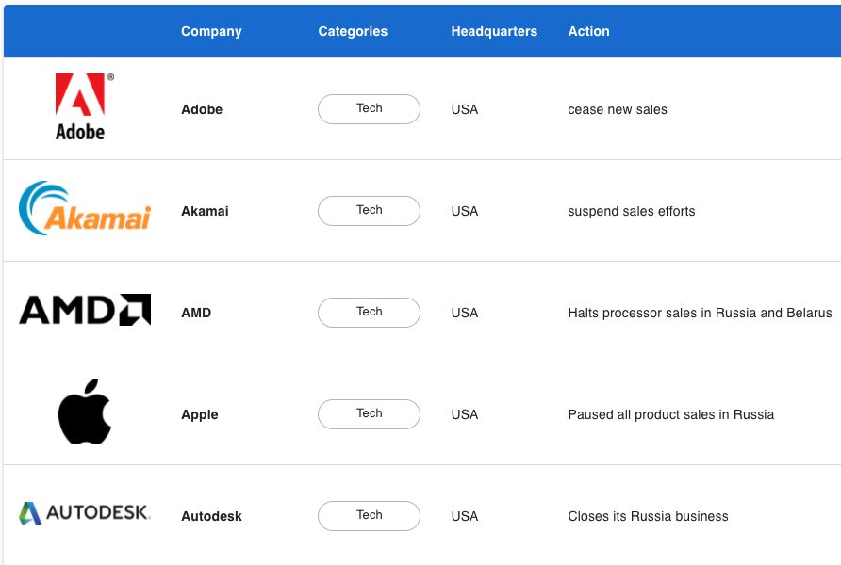841x565 pixels.
Task: Sort by the Action column header
Action: (x=588, y=32)
